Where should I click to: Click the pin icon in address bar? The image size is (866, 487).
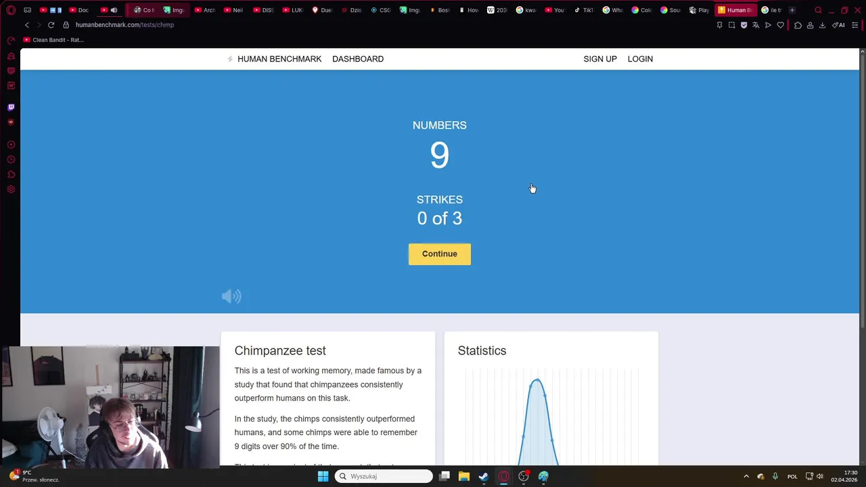719,25
